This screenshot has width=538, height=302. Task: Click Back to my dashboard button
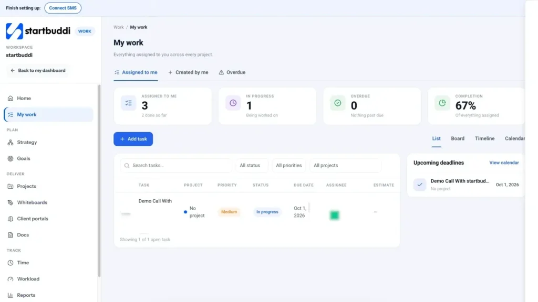coord(38,71)
